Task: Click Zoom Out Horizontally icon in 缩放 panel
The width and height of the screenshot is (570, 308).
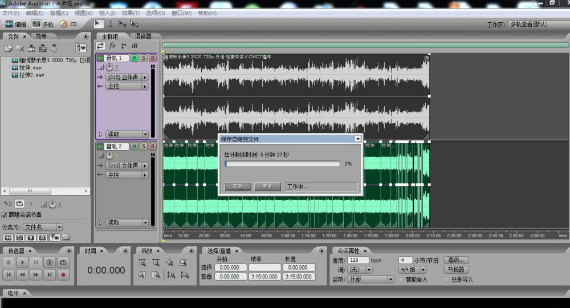Action: coord(156,262)
